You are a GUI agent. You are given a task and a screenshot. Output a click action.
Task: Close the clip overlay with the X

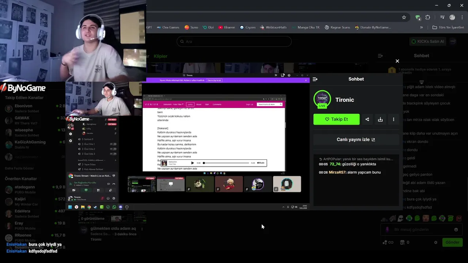(397, 61)
